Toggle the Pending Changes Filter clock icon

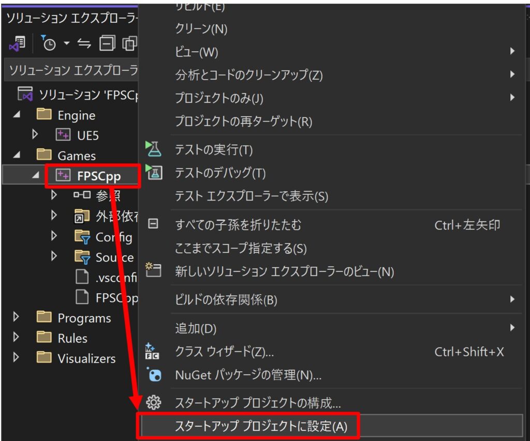pos(48,43)
